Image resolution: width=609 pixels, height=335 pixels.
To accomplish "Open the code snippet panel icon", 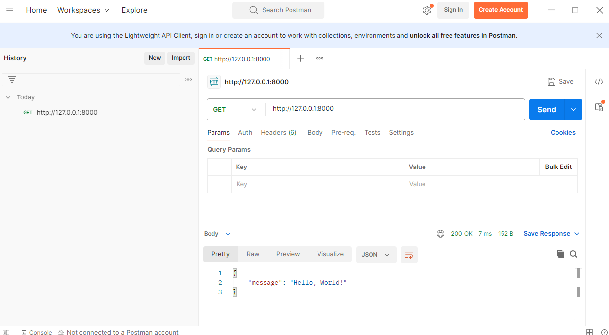I will coord(599,82).
